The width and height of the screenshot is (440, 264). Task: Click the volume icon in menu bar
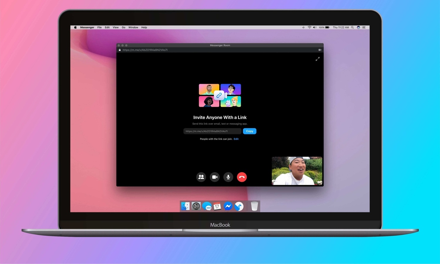tap(315, 27)
